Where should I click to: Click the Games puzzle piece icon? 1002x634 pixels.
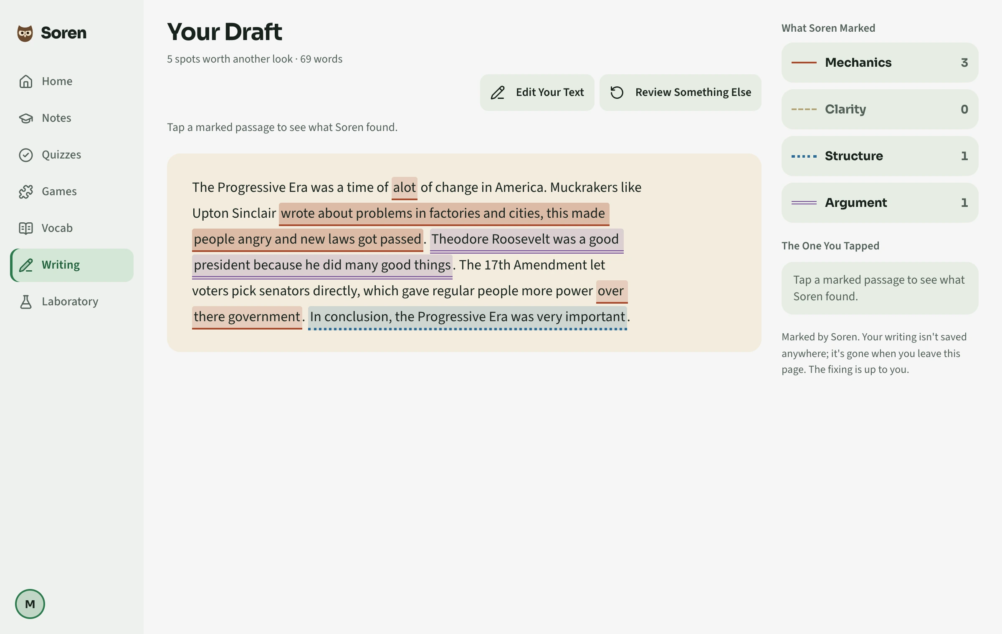[x=26, y=191]
